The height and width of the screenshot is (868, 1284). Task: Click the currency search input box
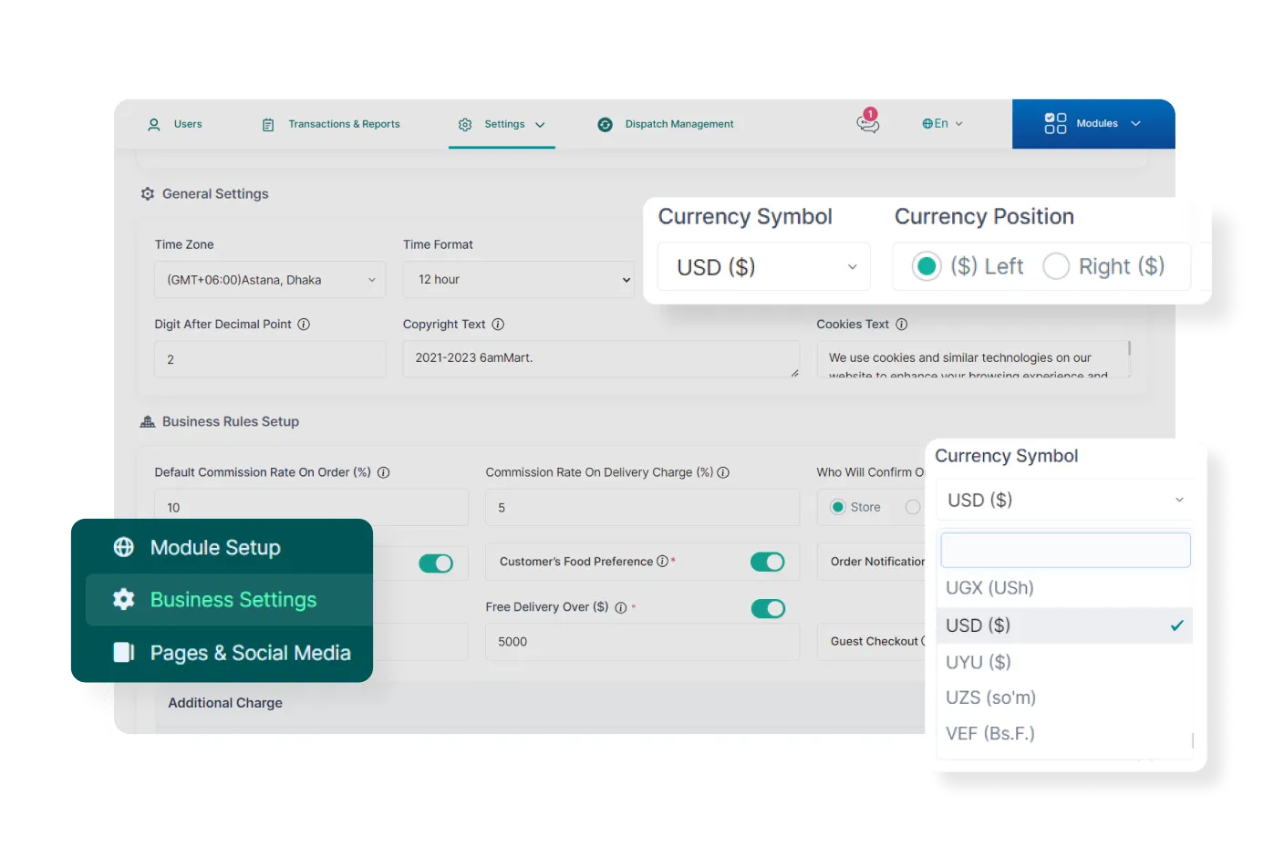point(1064,550)
